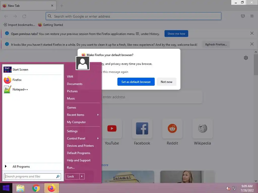
Task: Expand the Recent Items submenu arrow
Action: point(98,115)
